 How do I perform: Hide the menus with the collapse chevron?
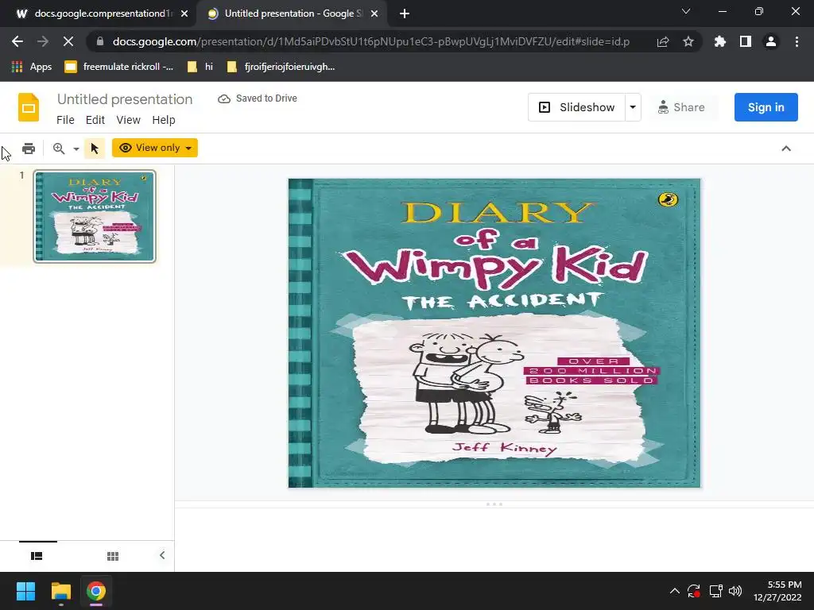[x=786, y=149]
